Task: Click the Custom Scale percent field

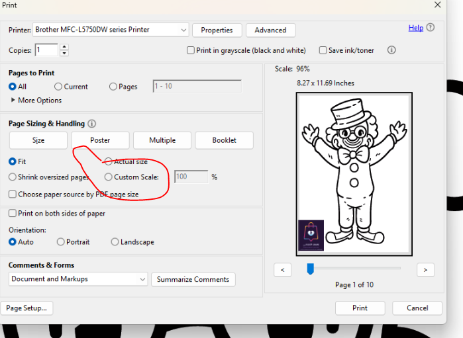Action: pyautogui.click(x=191, y=177)
